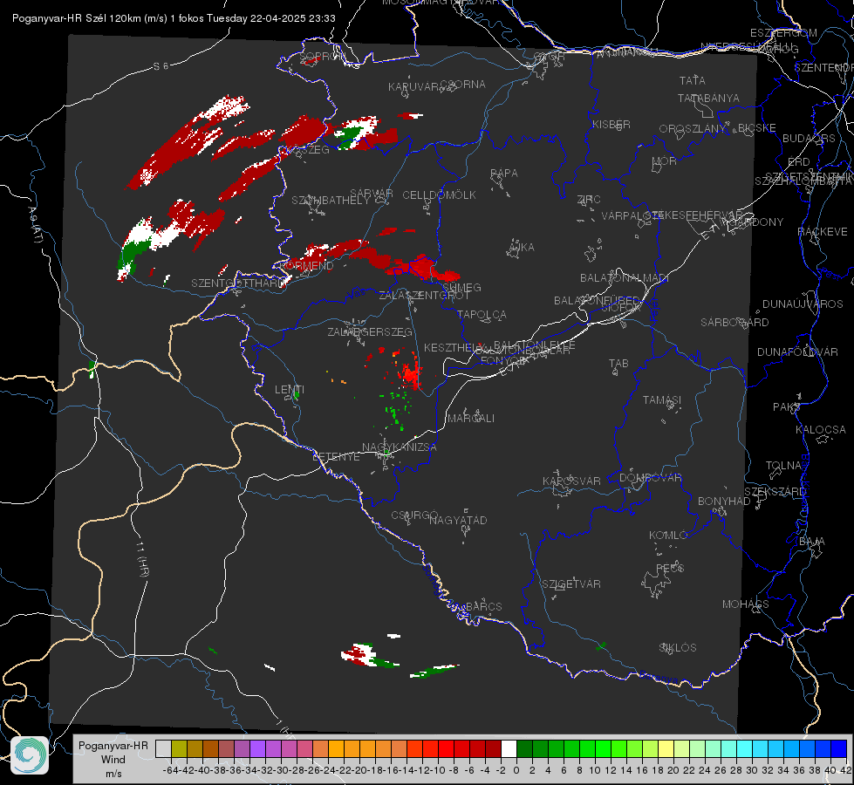The width and height of the screenshot is (854, 785).
Task: Click the -64 value on legend scale
Action: tap(170, 770)
